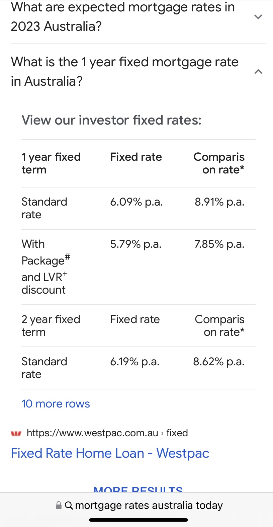Tap the search magnifier icon in address bar
The width and height of the screenshot is (273, 527).
click(x=69, y=505)
